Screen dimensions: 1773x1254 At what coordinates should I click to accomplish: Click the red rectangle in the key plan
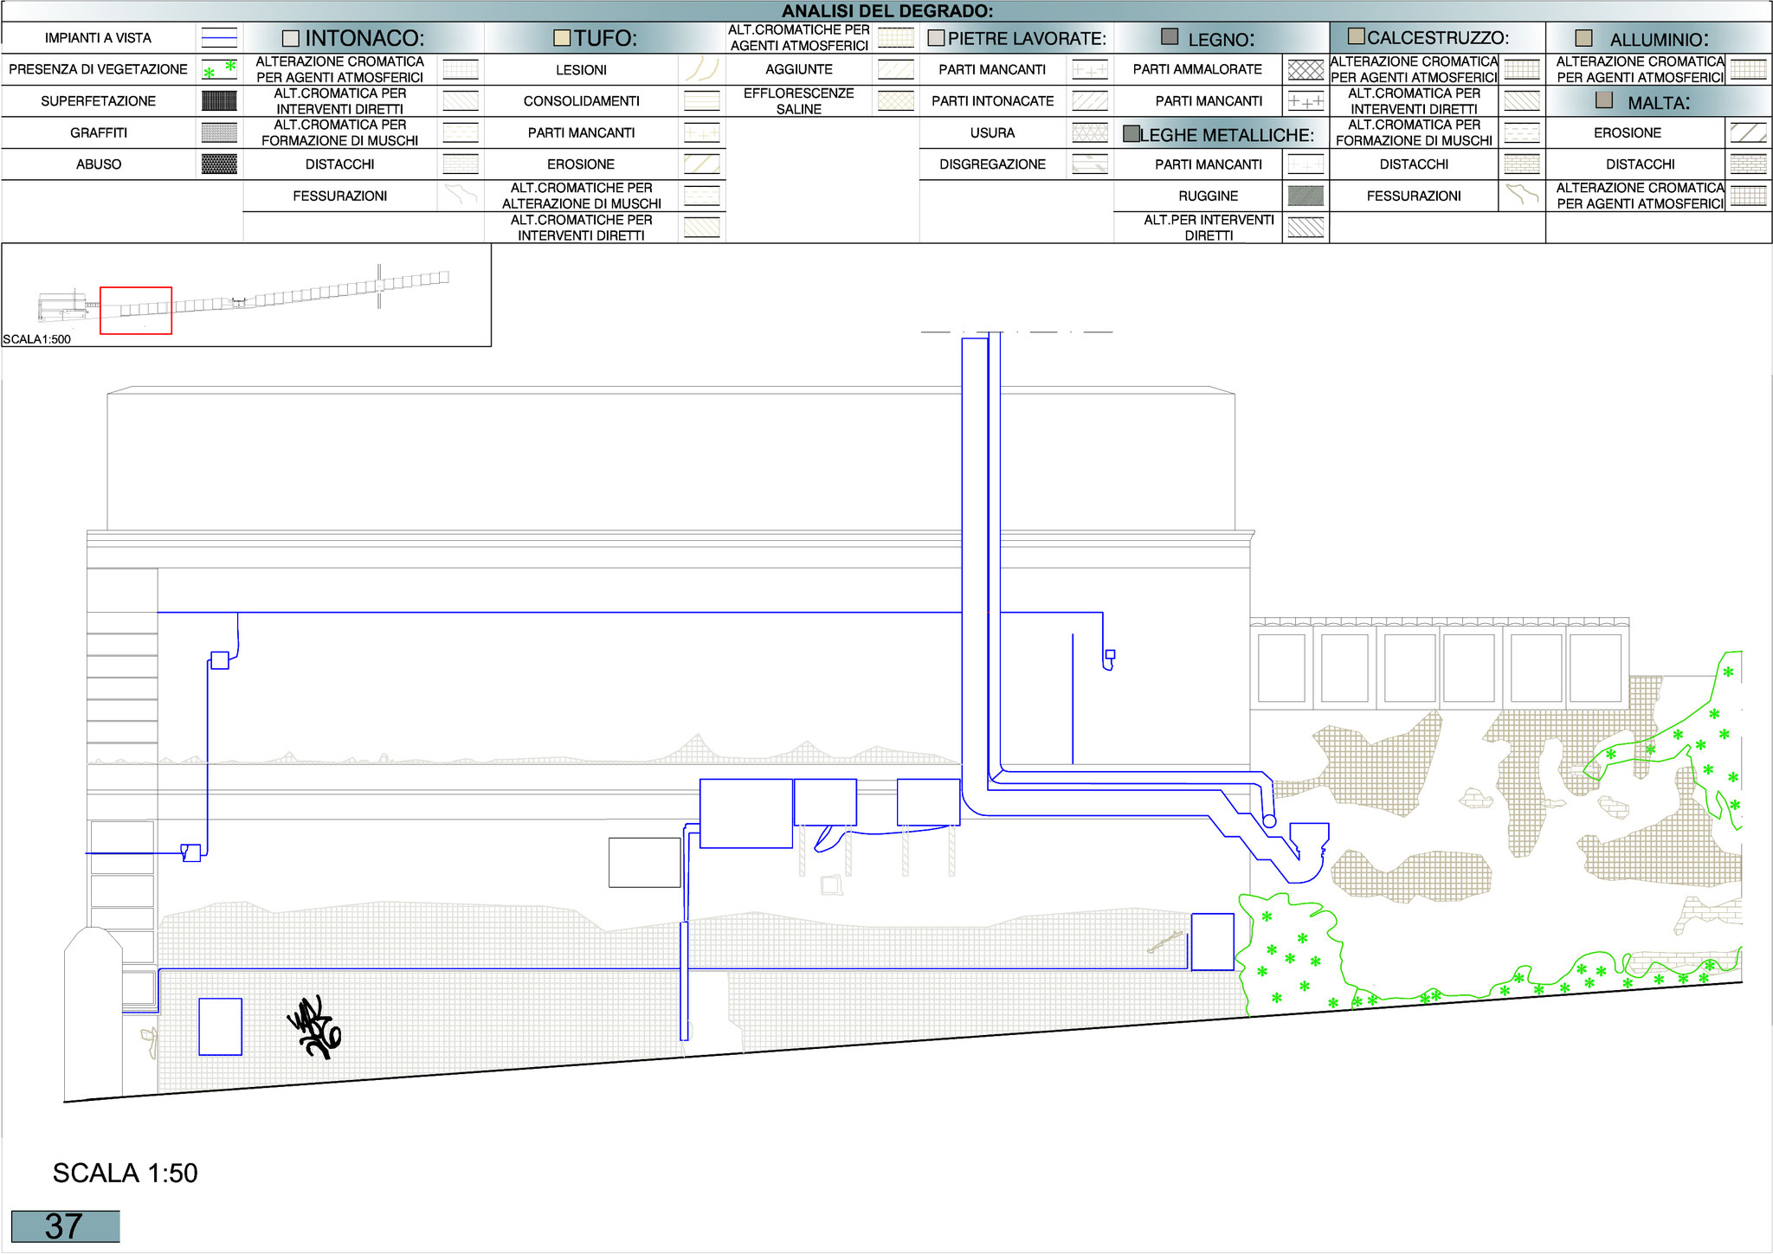coord(136,310)
